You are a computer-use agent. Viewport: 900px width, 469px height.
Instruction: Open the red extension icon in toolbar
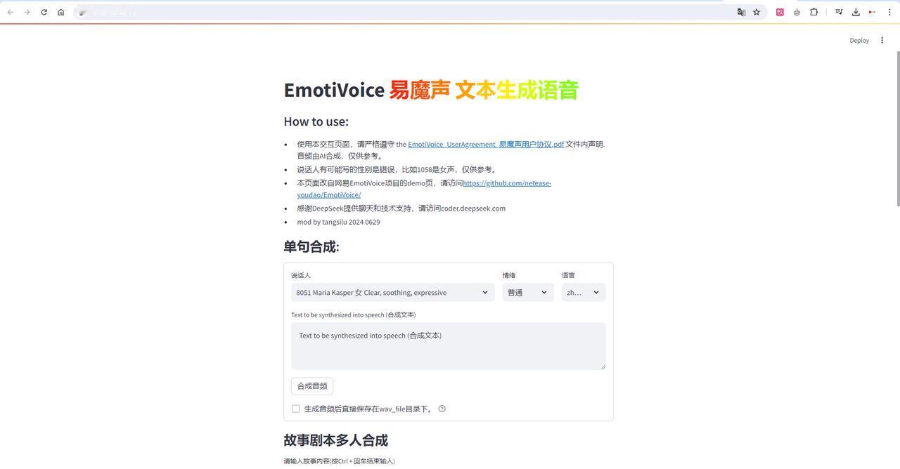pos(780,12)
